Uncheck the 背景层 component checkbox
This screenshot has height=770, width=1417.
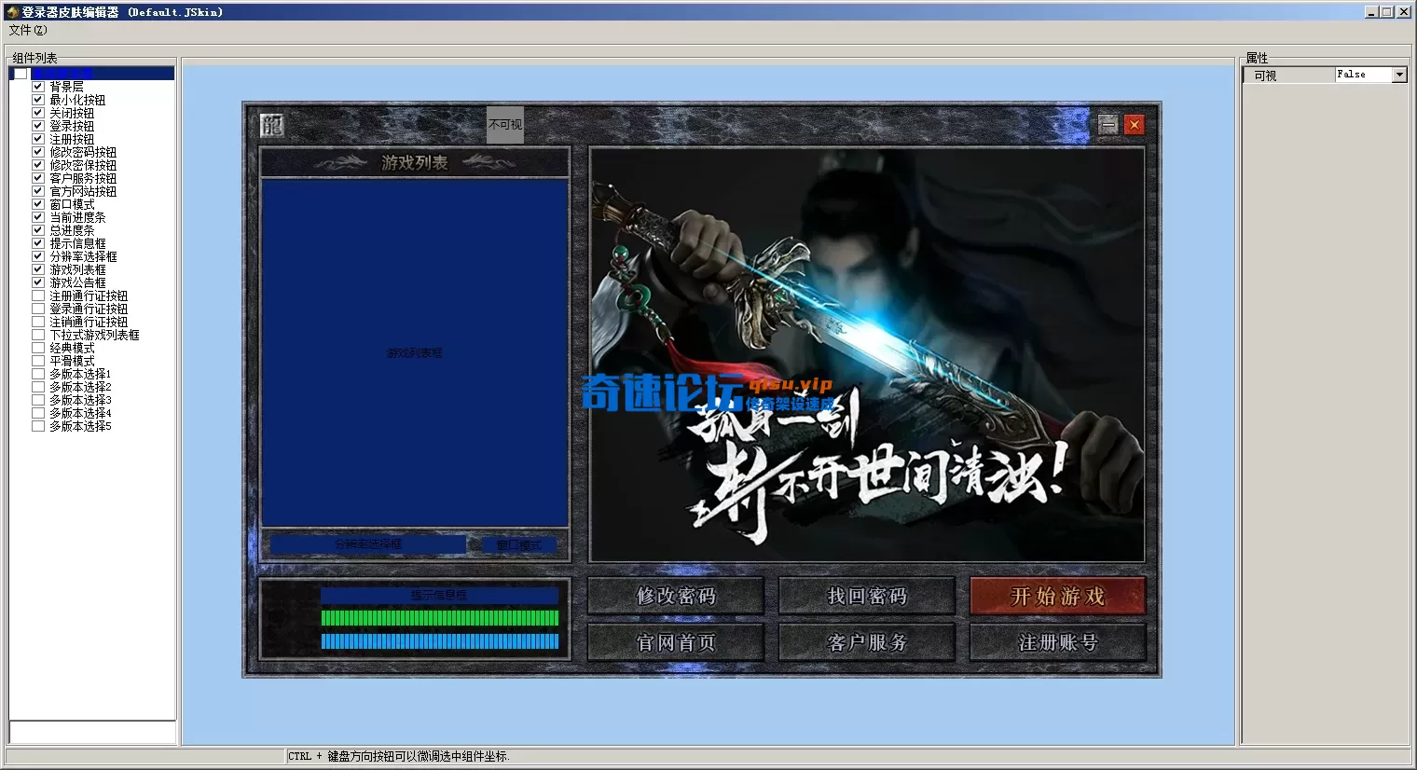coord(37,86)
